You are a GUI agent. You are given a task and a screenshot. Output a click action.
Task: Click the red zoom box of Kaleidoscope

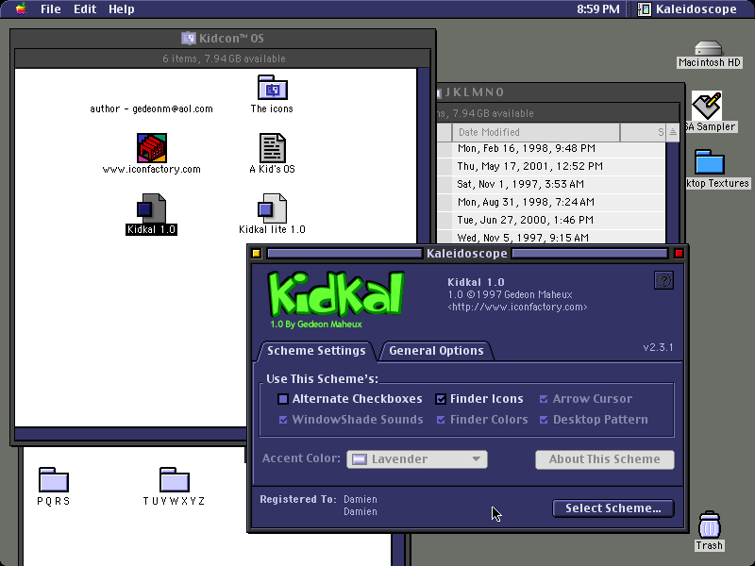point(679,254)
